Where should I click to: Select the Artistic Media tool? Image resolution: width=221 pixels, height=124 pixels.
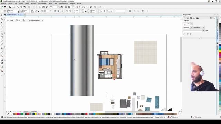pyautogui.click(x=2, y=34)
